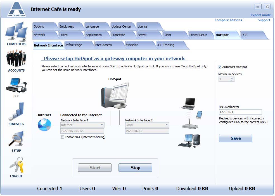Click the Users 0 status entry
This screenshot has height=196, width=275.
[87, 188]
